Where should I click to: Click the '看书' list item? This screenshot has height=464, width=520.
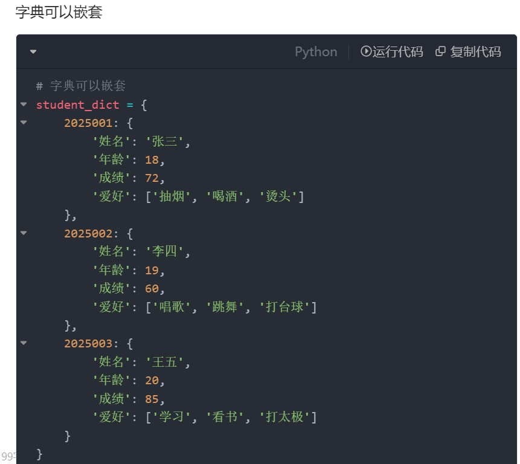(225, 417)
